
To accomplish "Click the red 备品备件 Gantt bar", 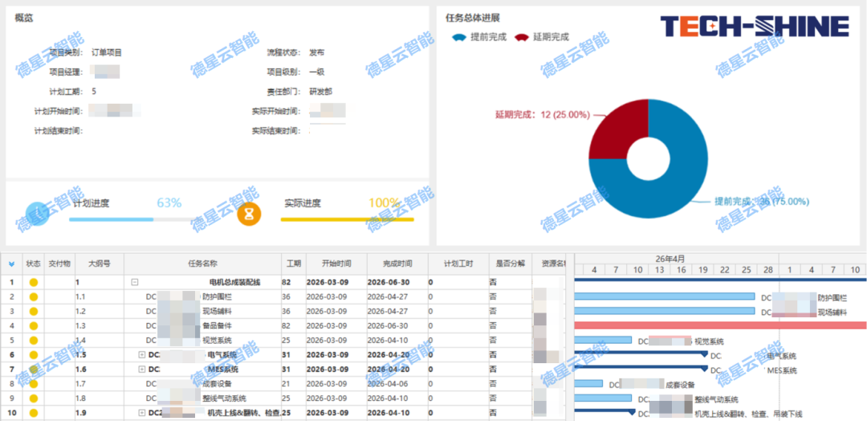I will 720,325.
